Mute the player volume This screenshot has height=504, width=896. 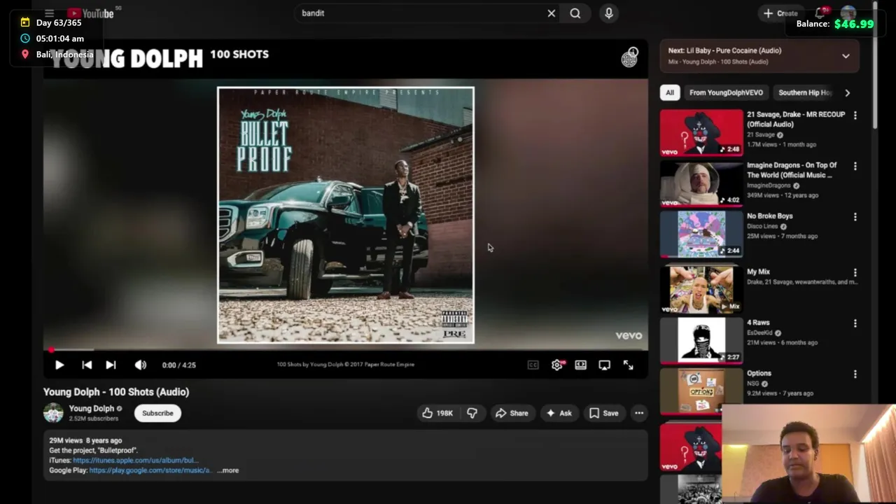click(141, 365)
